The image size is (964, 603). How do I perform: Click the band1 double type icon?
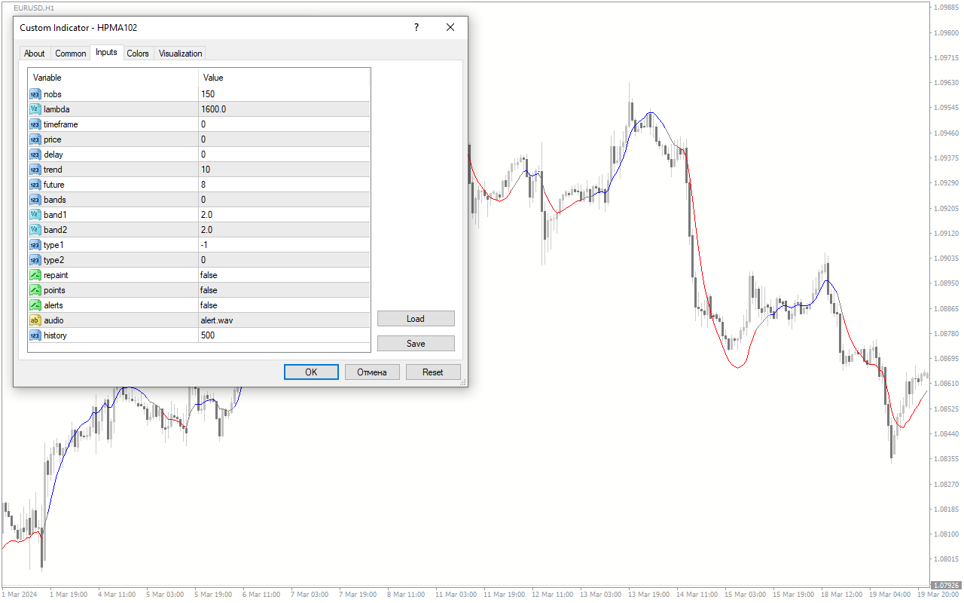35,215
